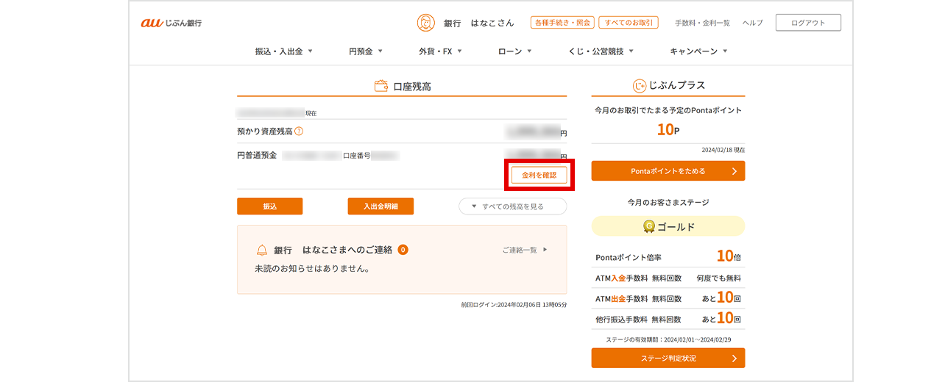
Task: Click the wallet icon next to 口座残高
Action: point(381,86)
